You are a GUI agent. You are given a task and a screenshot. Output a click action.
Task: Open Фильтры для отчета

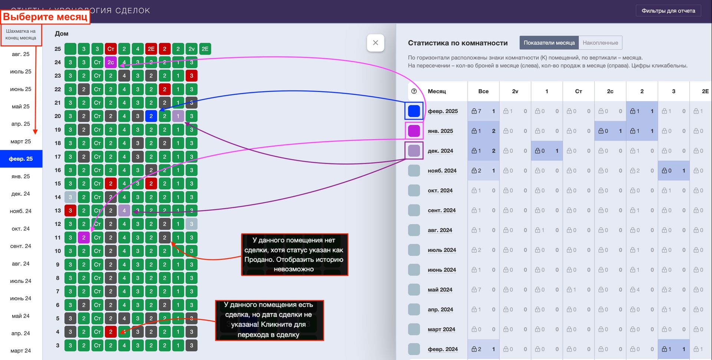coord(668,11)
